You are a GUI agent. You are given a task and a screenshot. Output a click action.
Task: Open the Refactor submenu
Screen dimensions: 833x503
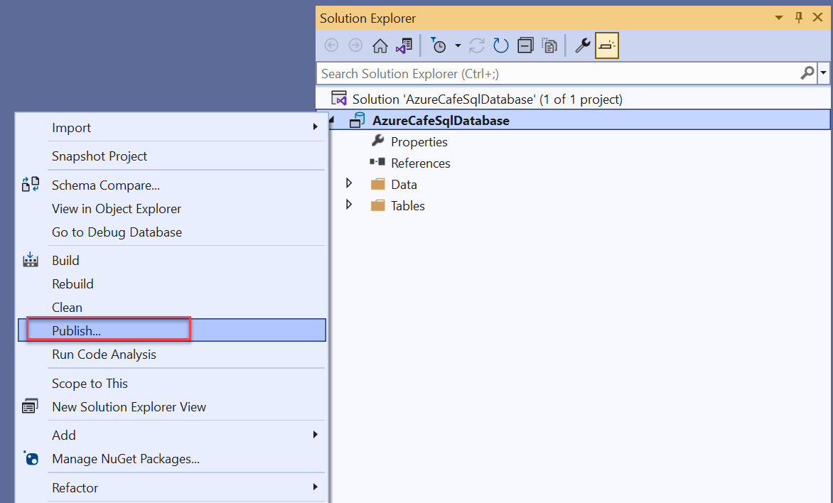[171, 487]
